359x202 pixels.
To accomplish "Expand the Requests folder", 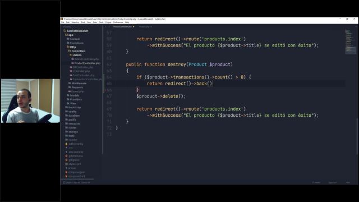I will (x=76, y=88).
